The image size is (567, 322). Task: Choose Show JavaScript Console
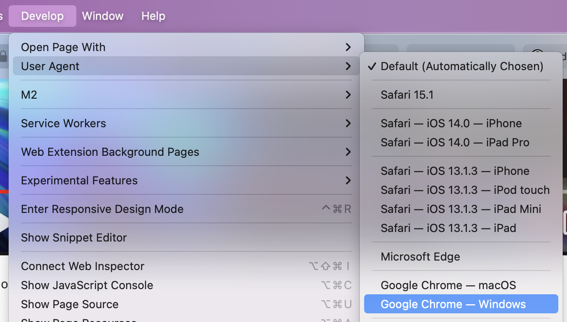tap(186, 285)
